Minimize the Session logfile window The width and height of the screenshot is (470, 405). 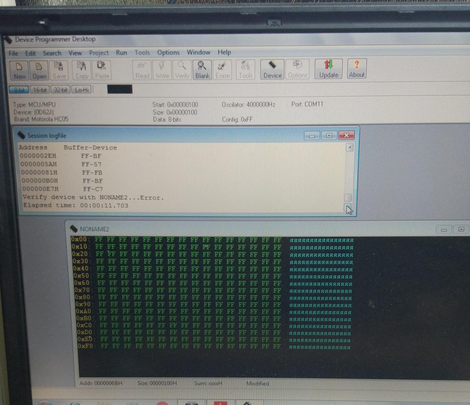pos(312,136)
